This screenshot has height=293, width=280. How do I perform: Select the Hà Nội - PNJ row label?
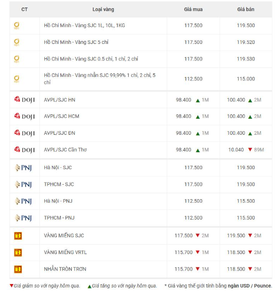58,201
